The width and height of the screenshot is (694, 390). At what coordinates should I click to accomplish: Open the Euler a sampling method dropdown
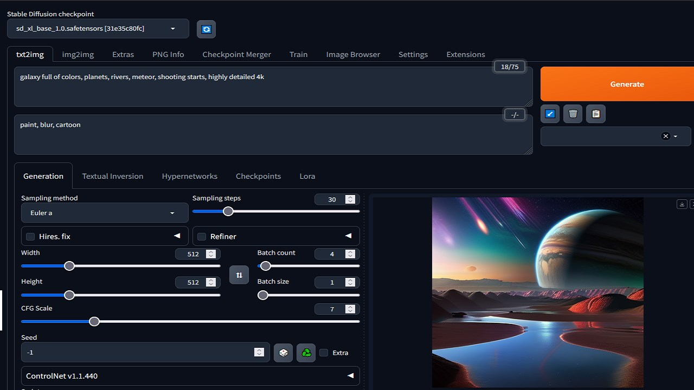click(104, 213)
